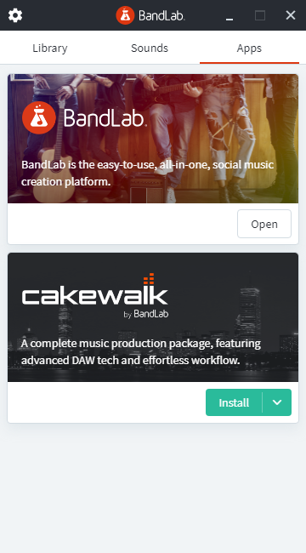
Task: Click the BandLab flask logo in title bar
Action: [x=125, y=15]
